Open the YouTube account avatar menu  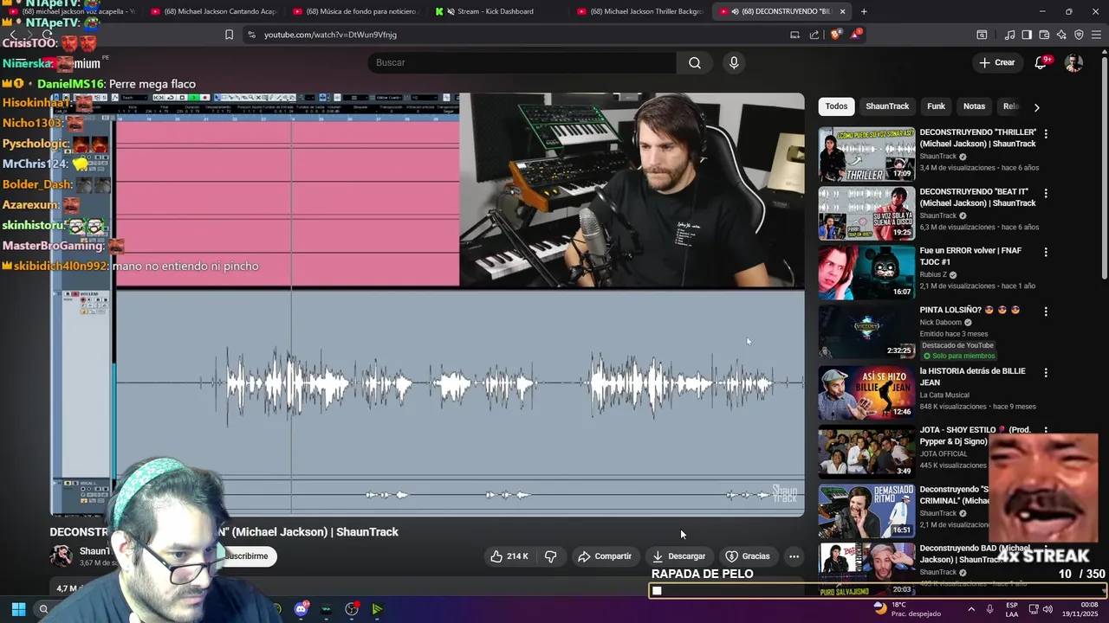coord(1073,62)
